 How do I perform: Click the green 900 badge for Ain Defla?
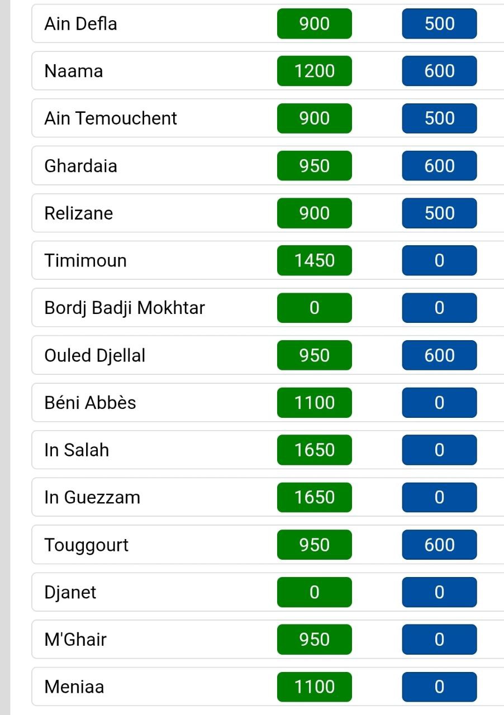(x=315, y=23)
